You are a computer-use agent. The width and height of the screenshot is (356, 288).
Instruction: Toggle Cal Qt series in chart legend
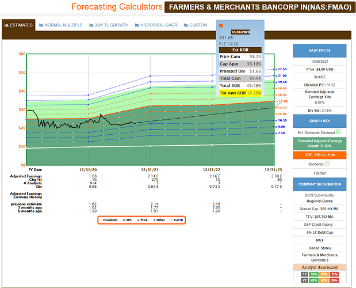(177, 220)
